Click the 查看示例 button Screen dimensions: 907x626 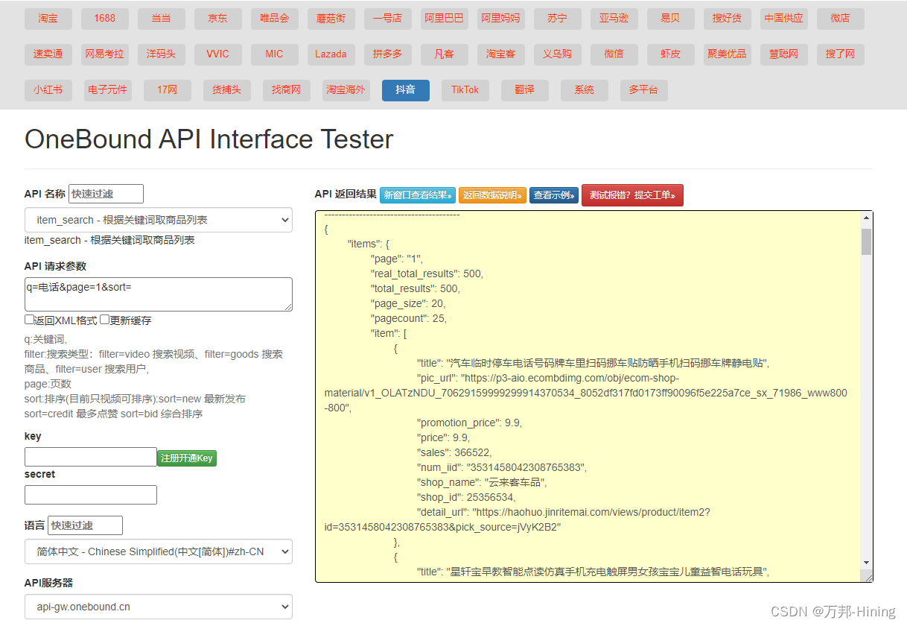pyautogui.click(x=554, y=195)
